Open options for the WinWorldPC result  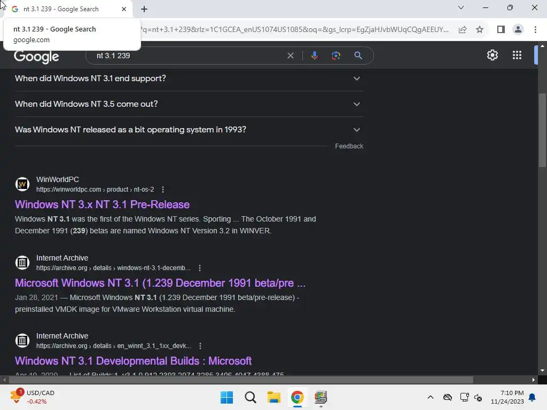pyautogui.click(x=162, y=190)
